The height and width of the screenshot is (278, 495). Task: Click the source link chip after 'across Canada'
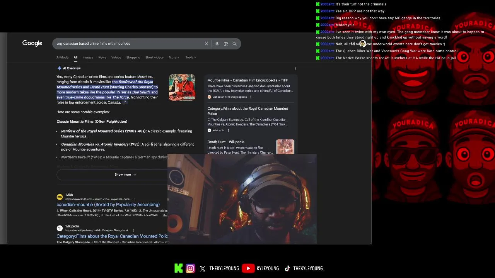tap(125, 103)
